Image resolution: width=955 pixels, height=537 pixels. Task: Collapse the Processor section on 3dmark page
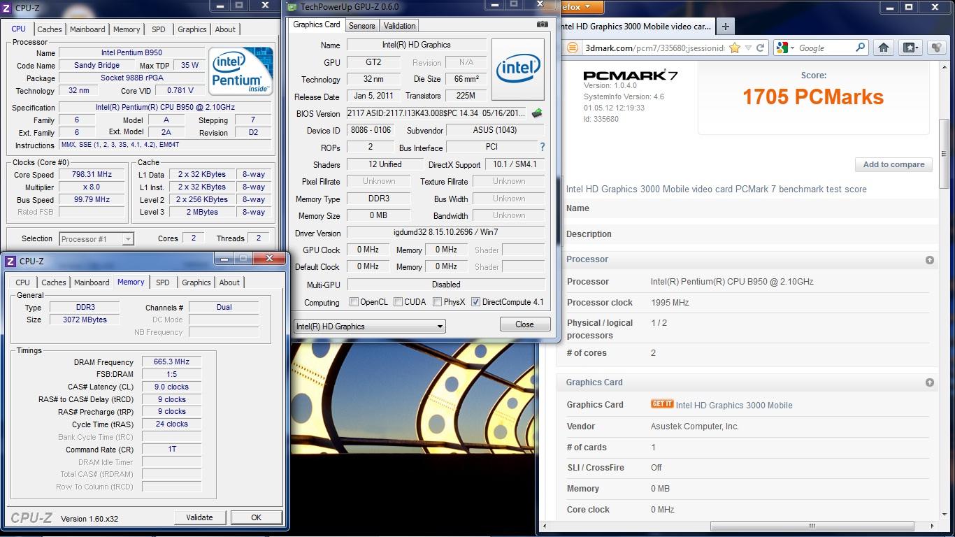[929, 259]
